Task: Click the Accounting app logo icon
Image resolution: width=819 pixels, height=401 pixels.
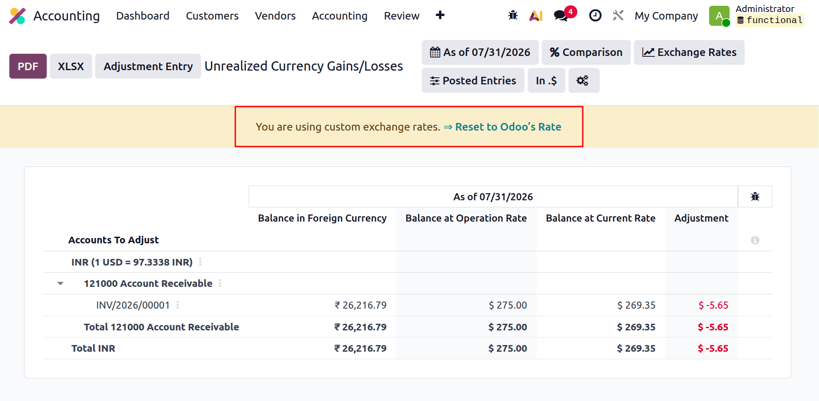Action: [17, 16]
